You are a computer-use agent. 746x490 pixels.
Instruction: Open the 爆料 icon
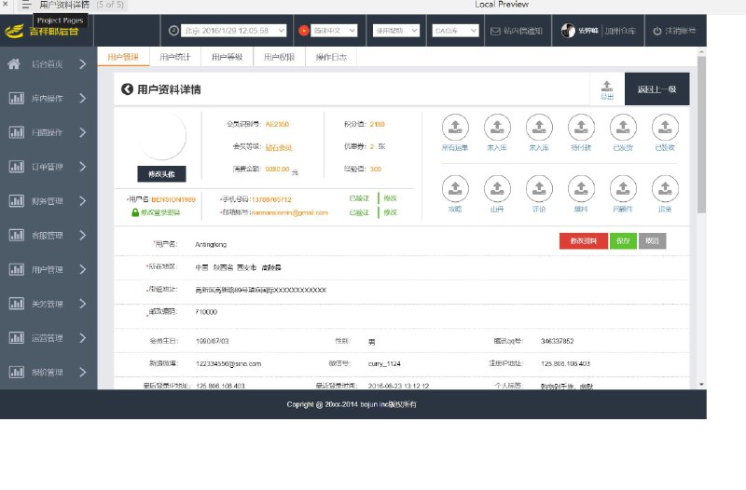[x=581, y=189]
